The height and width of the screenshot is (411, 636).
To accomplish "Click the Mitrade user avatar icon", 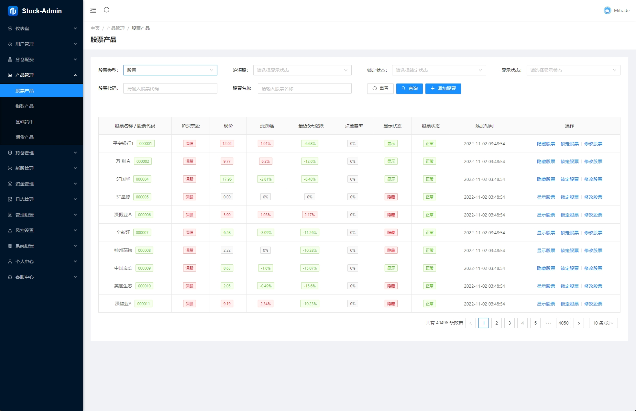I will [607, 10].
